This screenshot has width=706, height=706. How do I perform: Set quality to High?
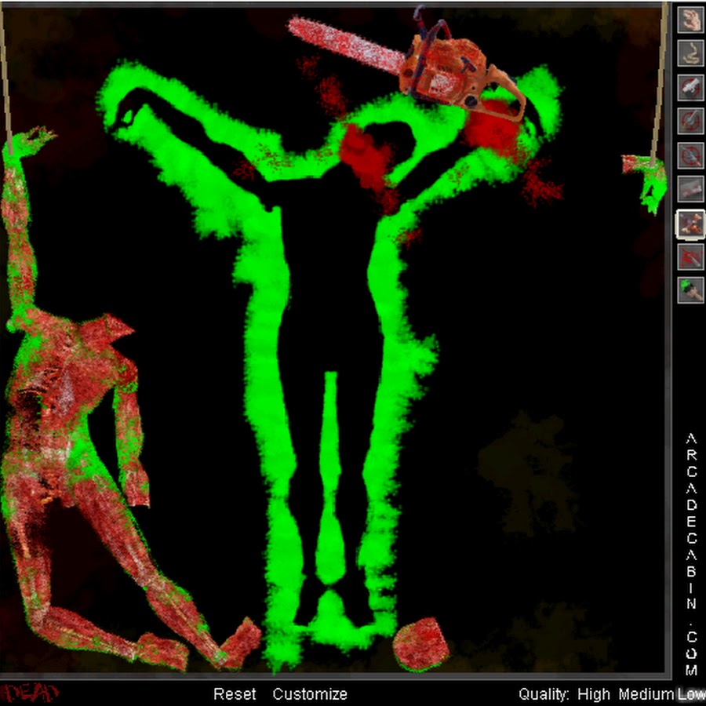594,694
